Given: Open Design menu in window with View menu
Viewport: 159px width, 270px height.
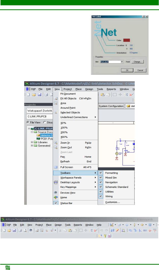Looking at the screenshot, I should [89, 89].
